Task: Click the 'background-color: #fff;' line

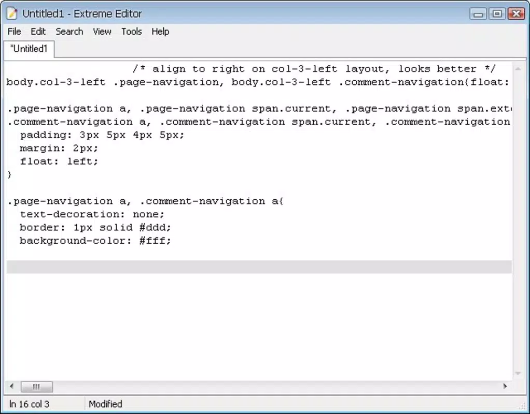Action: pyautogui.click(x=95, y=241)
